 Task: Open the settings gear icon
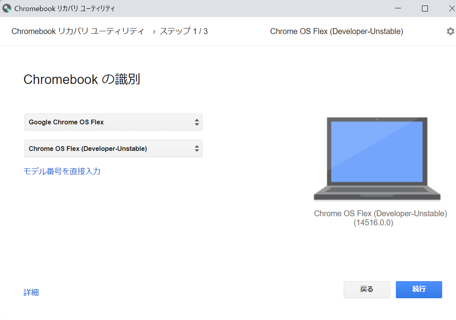pyautogui.click(x=450, y=31)
